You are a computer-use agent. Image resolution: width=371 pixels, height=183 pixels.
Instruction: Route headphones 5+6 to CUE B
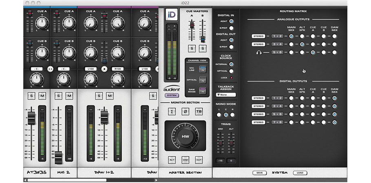coord(323,52)
